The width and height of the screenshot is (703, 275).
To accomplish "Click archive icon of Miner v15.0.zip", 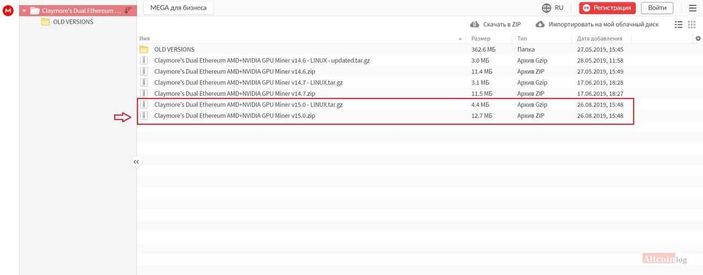I will pos(144,116).
